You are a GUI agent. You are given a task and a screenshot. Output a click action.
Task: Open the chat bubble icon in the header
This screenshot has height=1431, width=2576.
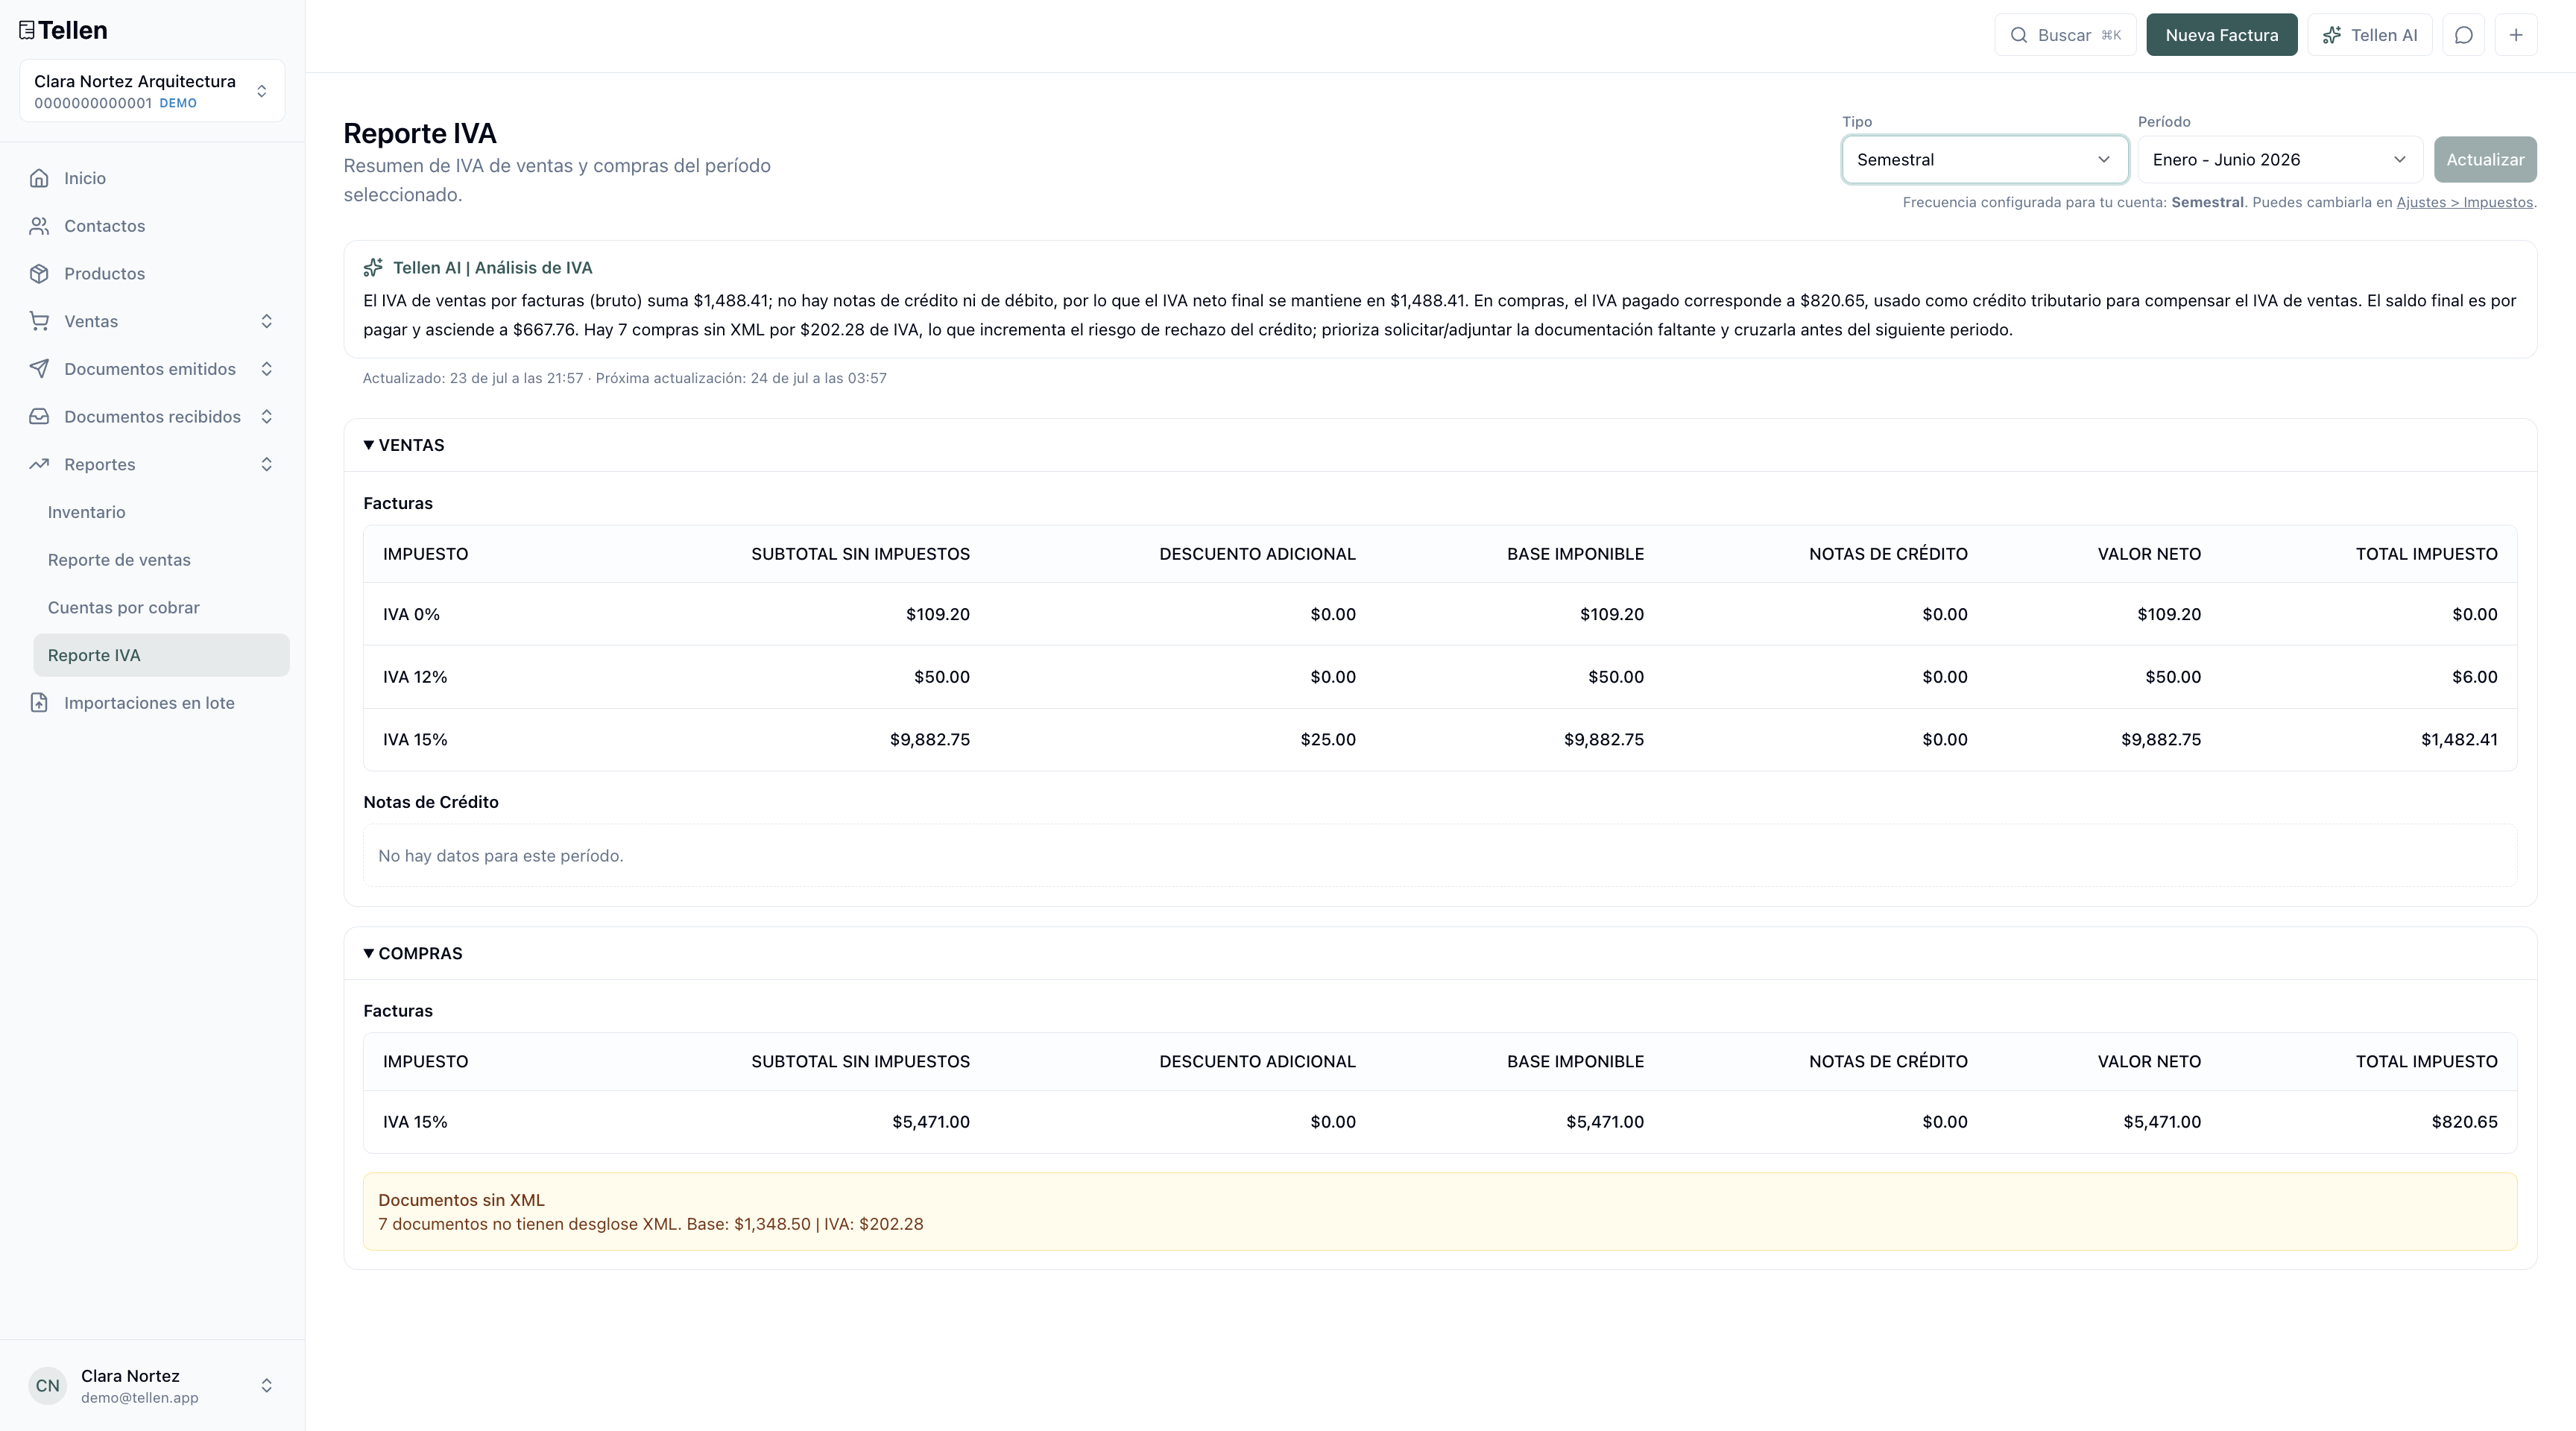coord(2463,35)
